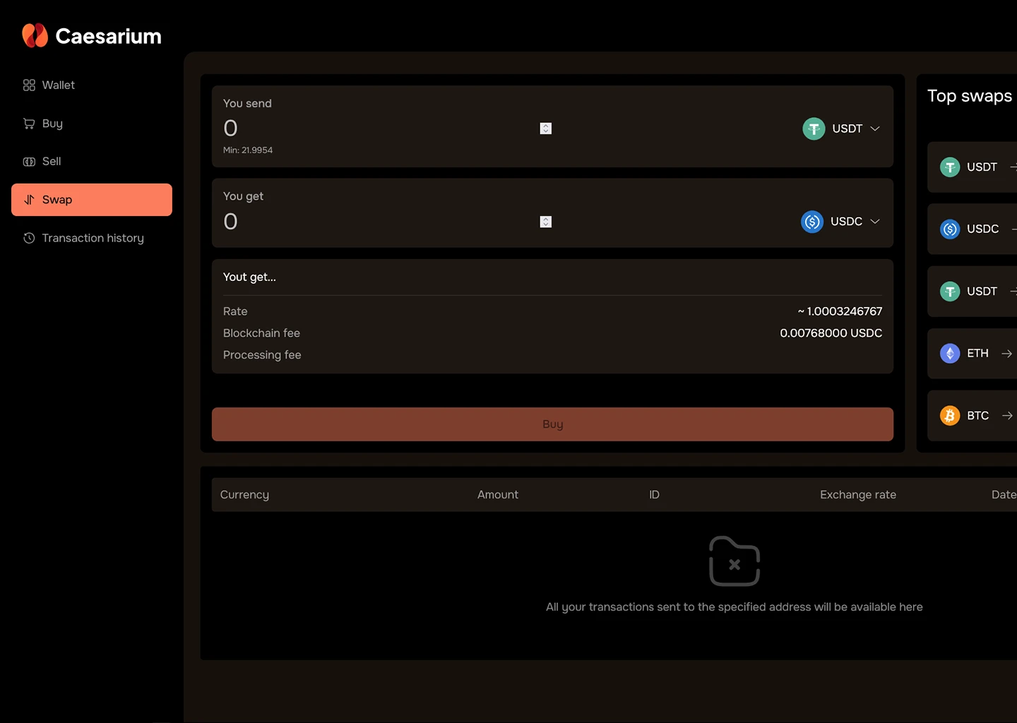The image size is (1017, 723).
Task: Open Transaction history clock icon
Action: [x=29, y=239]
